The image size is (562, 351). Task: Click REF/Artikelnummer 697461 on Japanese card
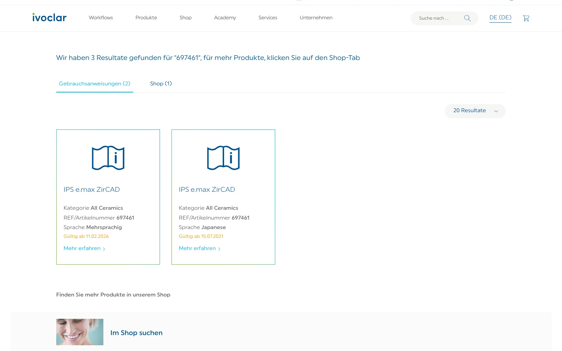tap(214, 218)
